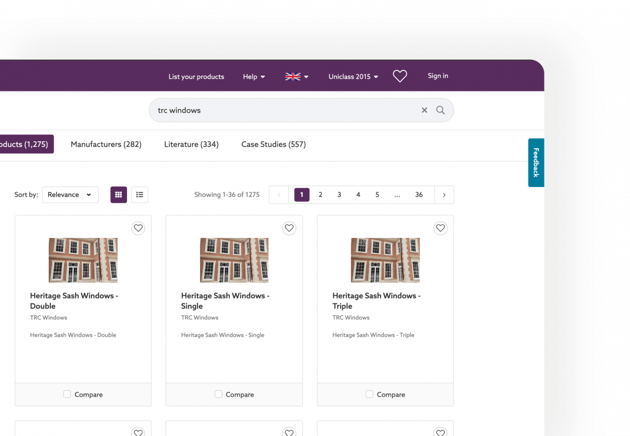630x436 pixels.
Task: Switch to list view layout
Action: point(140,194)
